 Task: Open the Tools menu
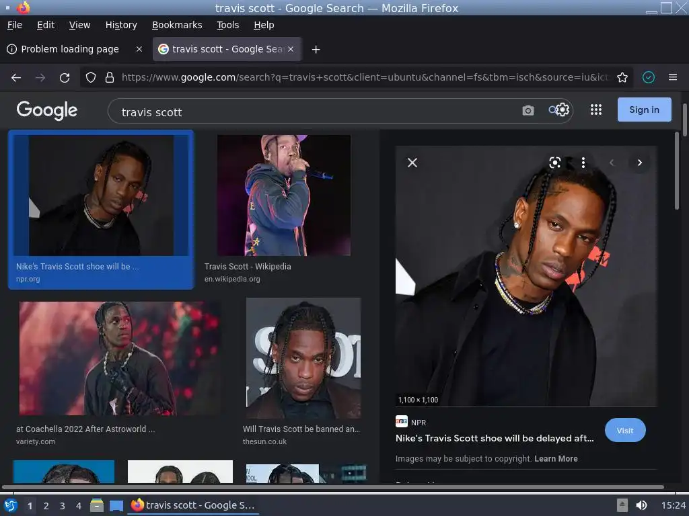pos(227,25)
